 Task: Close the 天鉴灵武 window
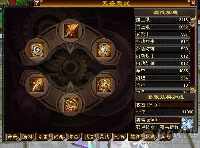coord(193,3)
